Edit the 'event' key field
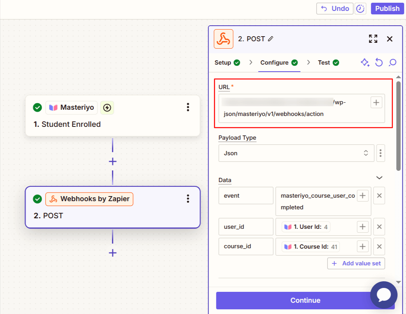Screen dimensions: 406x314 (x=246, y=196)
